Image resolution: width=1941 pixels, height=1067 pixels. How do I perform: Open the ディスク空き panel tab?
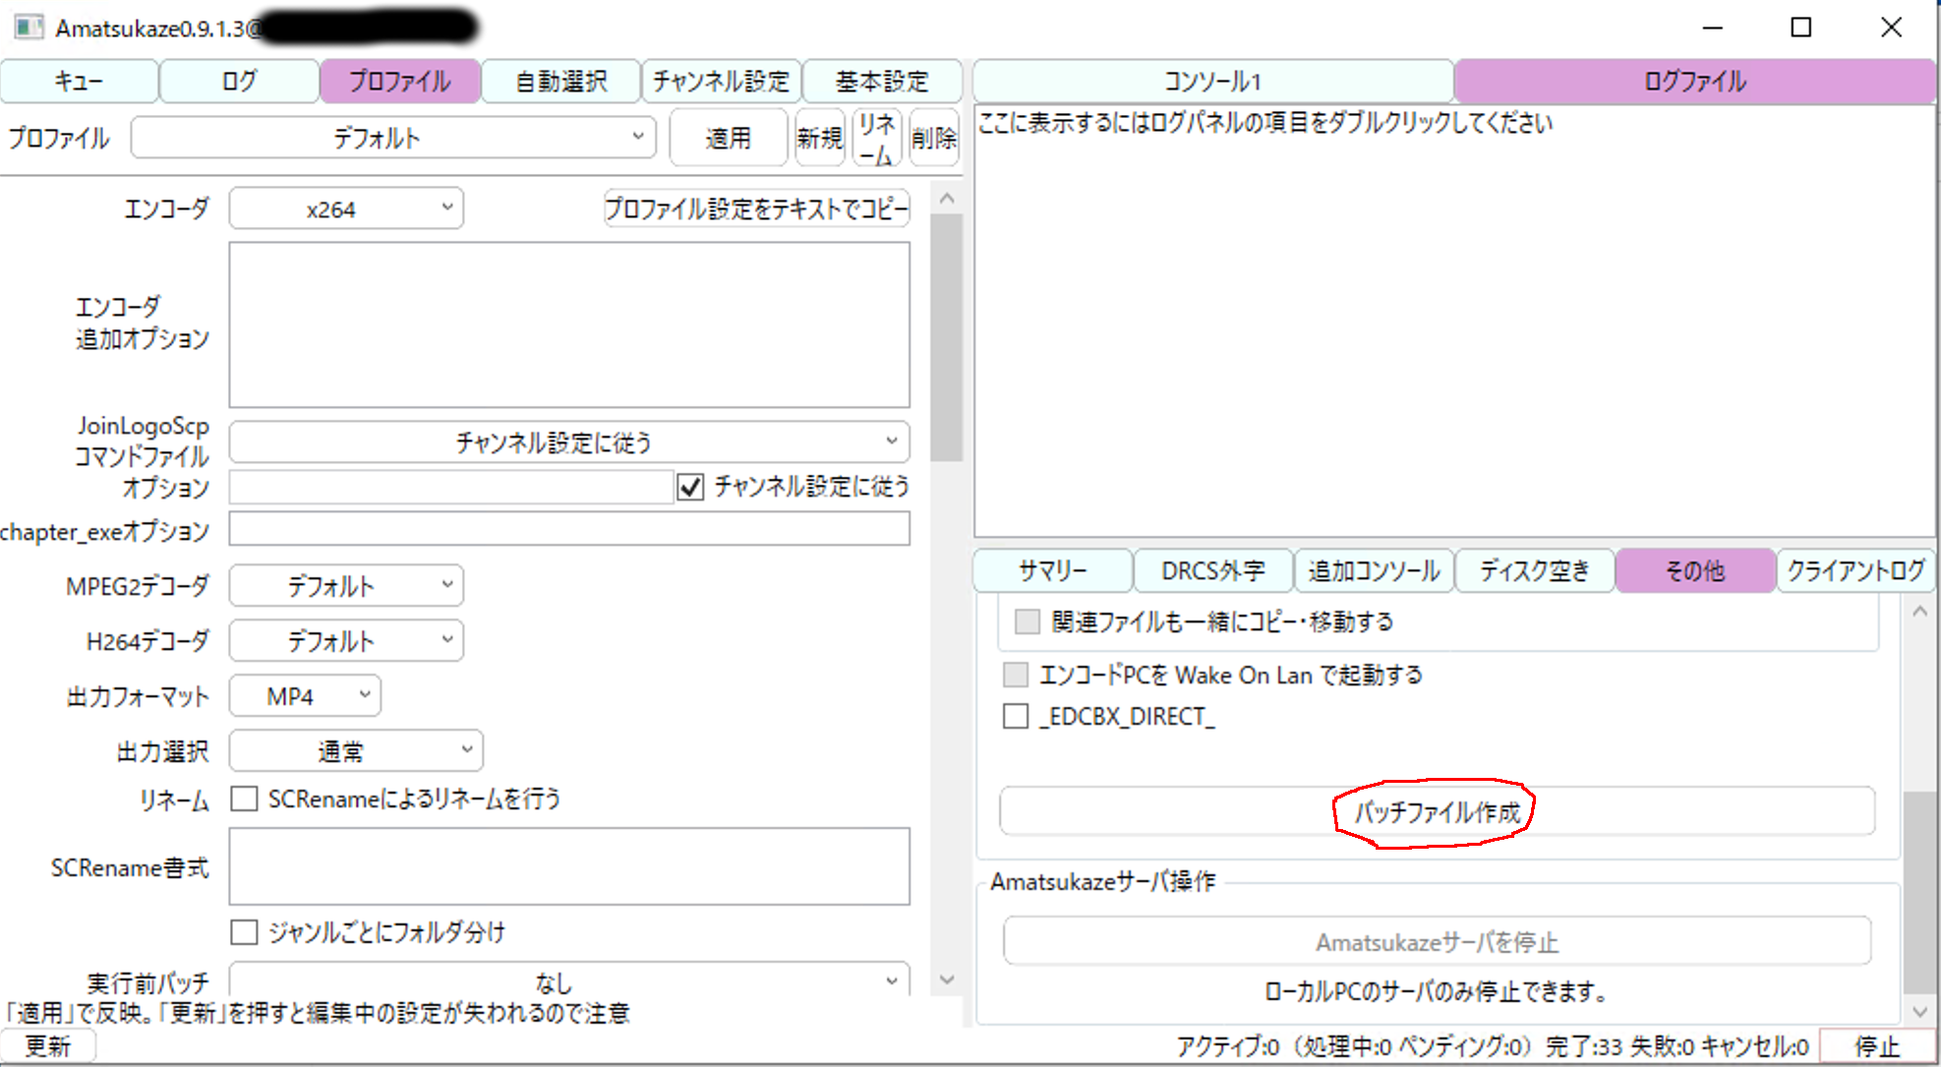(1534, 570)
